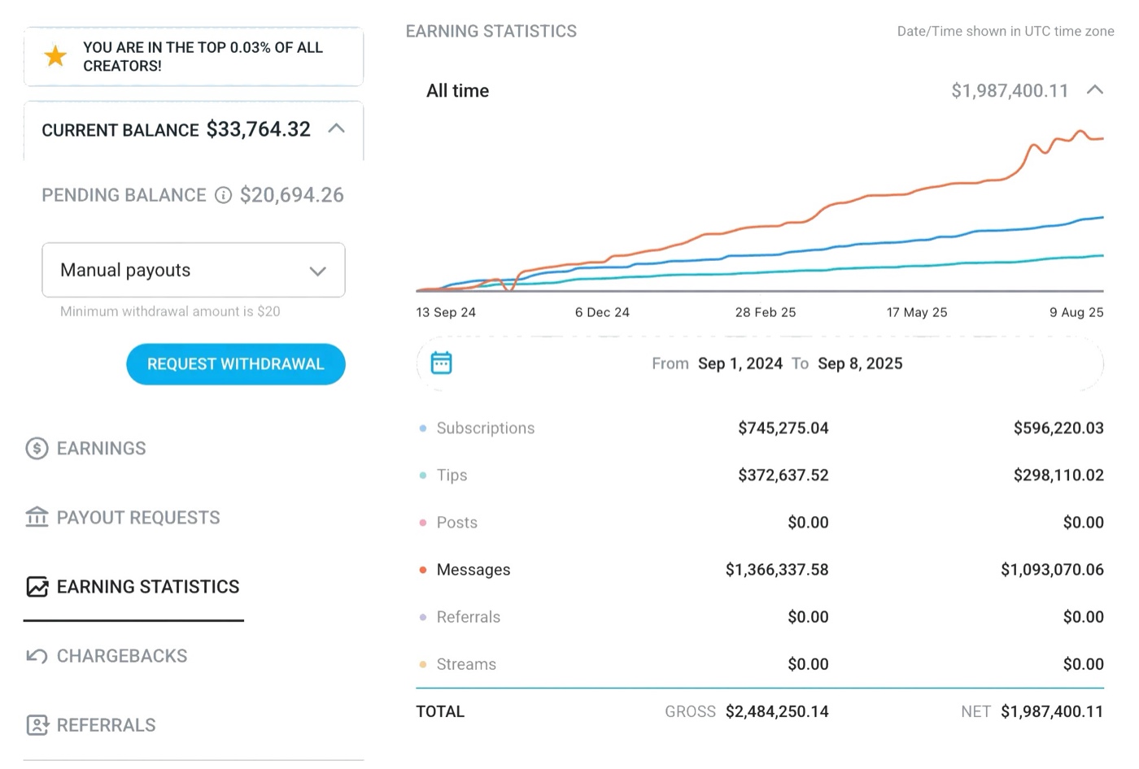The height and width of the screenshot is (769, 1139).
Task: Click Messages net $1,093,070.06
Action: click(x=1052, y=570)
